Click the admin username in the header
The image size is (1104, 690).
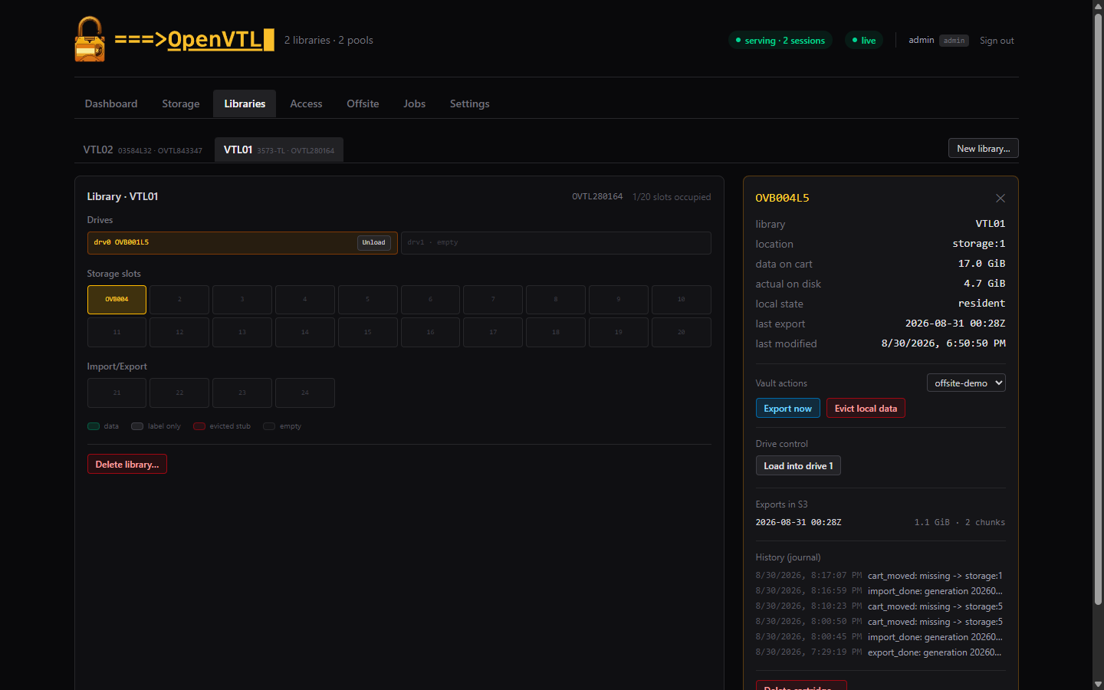[x=922, y=40]
